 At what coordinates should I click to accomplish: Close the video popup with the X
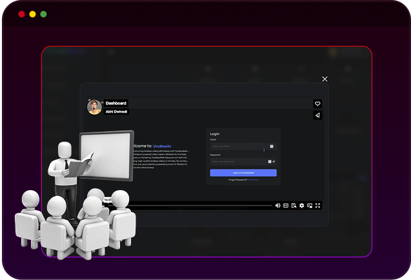tap(325, 79)
